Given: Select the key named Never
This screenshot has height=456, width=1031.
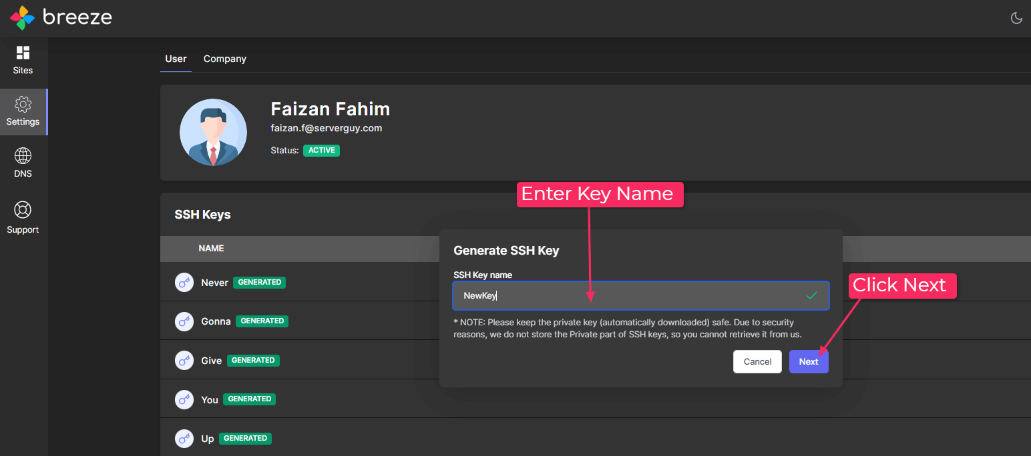Looking at the screenshot, I should pos(215,283).
